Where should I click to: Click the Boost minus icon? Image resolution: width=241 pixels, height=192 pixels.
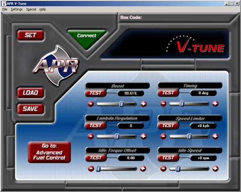coord(91,104)
